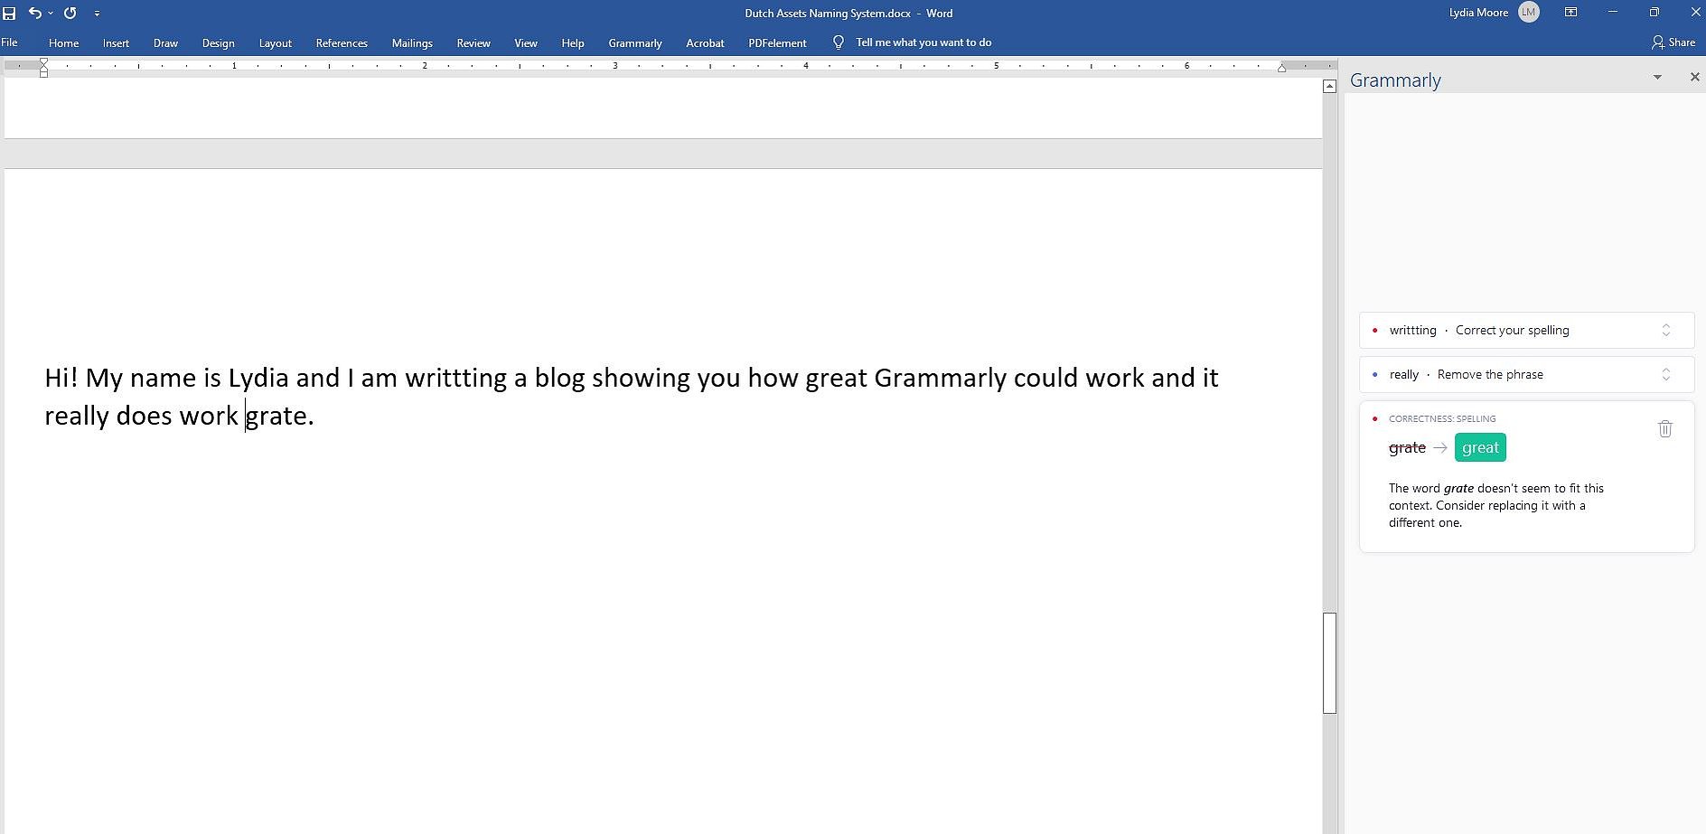Viewport: 1706px width, 834px height.
Task: Click the Undo arrow icon
Action: click(x=34, y=13)
